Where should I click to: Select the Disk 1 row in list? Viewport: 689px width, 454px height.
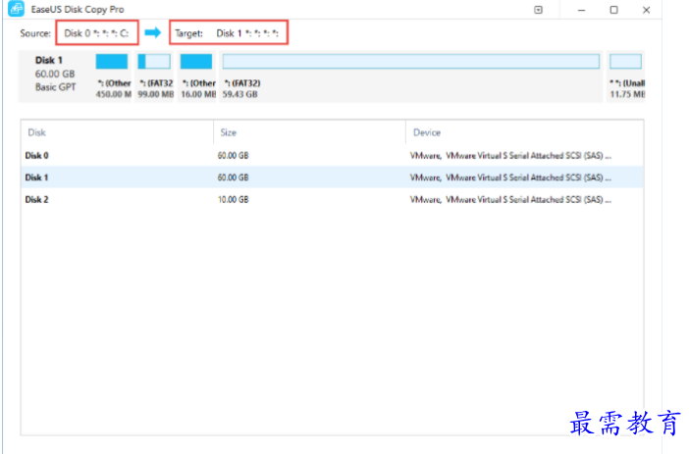332,177
